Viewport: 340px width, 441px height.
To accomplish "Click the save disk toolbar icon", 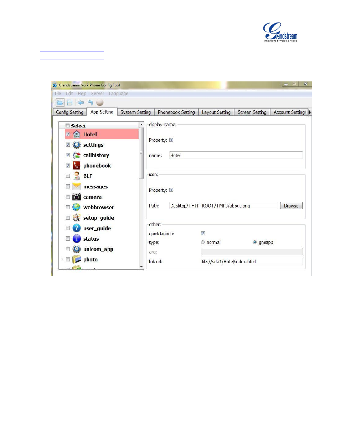I will pos(70,103).
